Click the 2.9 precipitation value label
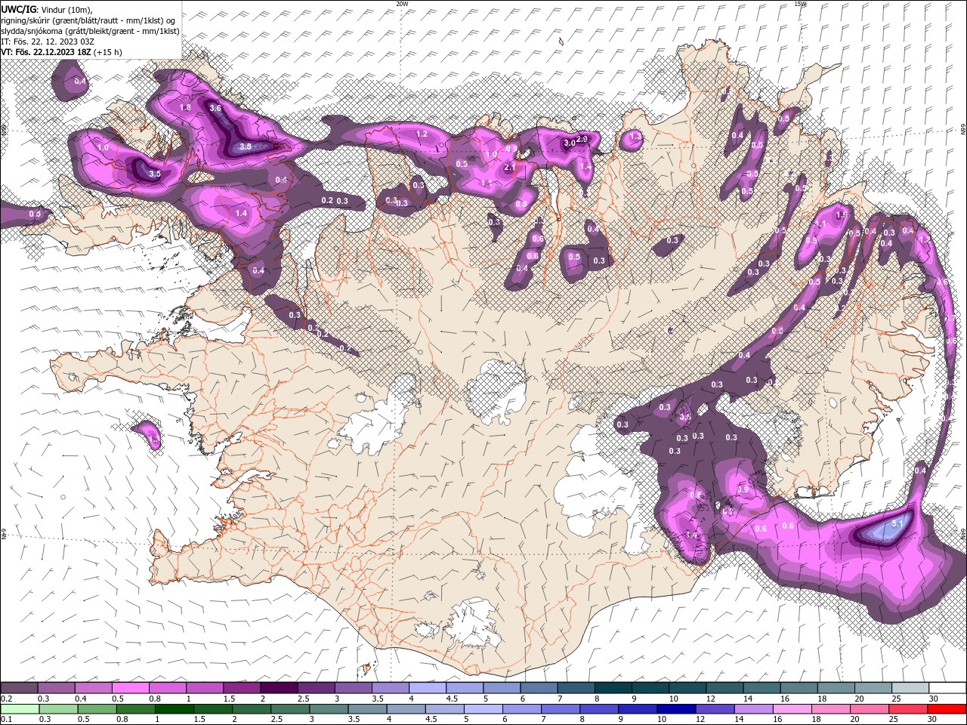Image resolution: width=967 pixels, height=725 pixels. [582, 139]
